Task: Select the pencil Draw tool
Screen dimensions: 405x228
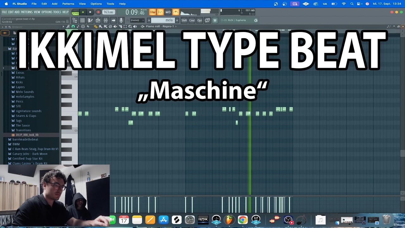Action: (96, 27)
